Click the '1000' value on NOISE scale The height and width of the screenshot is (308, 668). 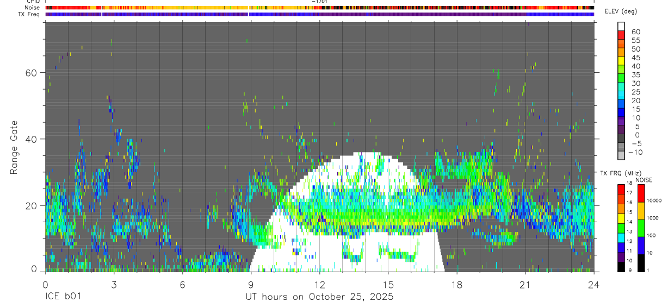pos(653,218)
